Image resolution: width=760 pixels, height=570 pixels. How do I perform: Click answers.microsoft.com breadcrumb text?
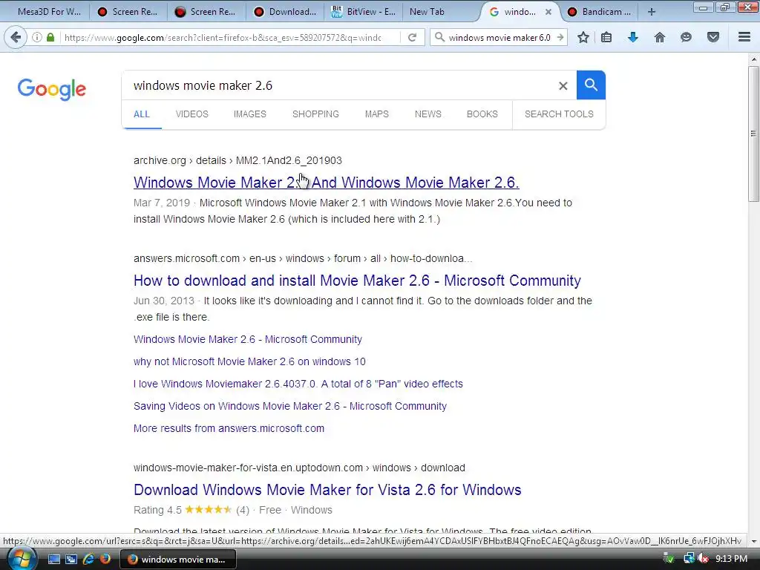click(x=303, y=258)
